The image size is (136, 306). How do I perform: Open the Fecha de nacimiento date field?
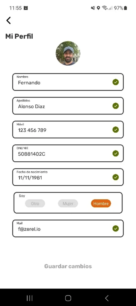click(x=68, y=177)
